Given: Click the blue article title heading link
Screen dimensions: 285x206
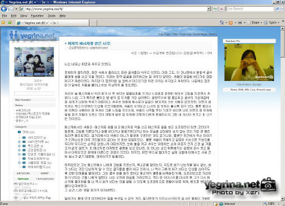Looking at the screenshot, I should point(89,44).
